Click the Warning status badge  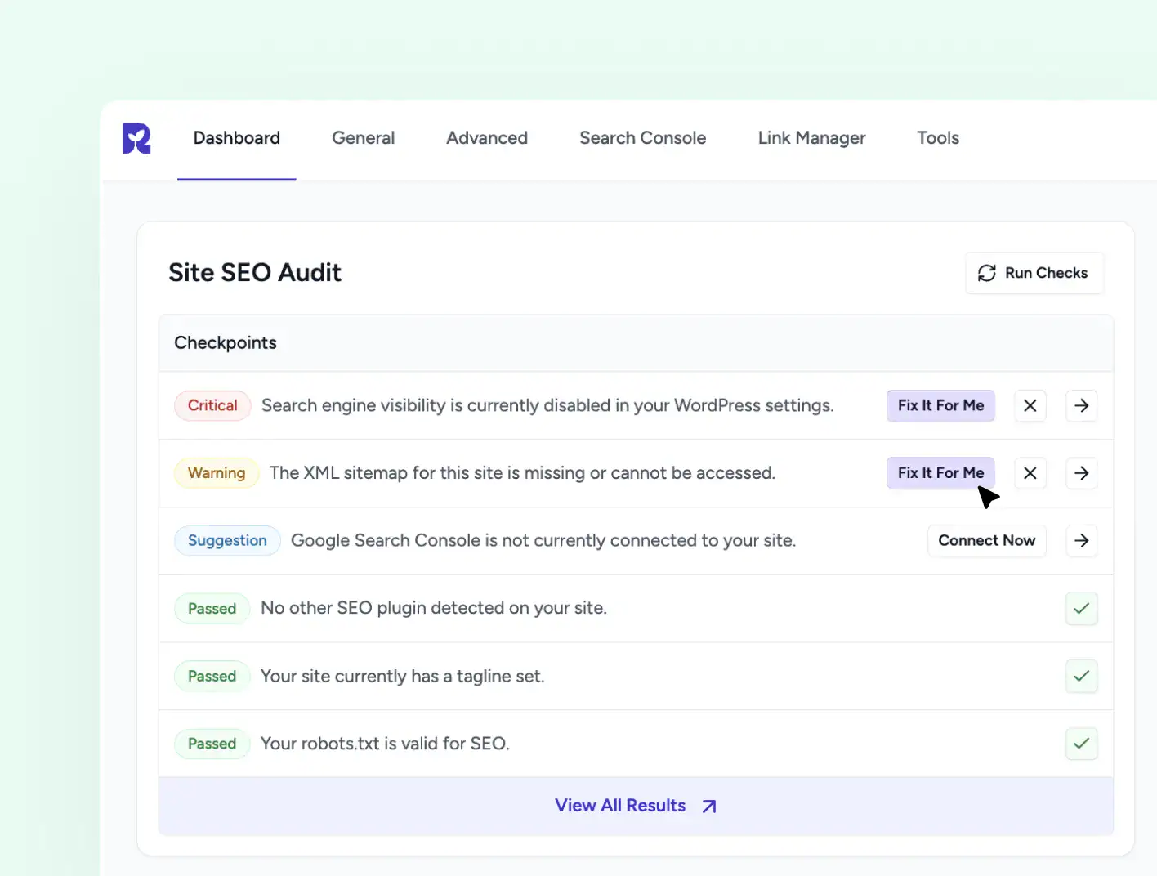217,473
